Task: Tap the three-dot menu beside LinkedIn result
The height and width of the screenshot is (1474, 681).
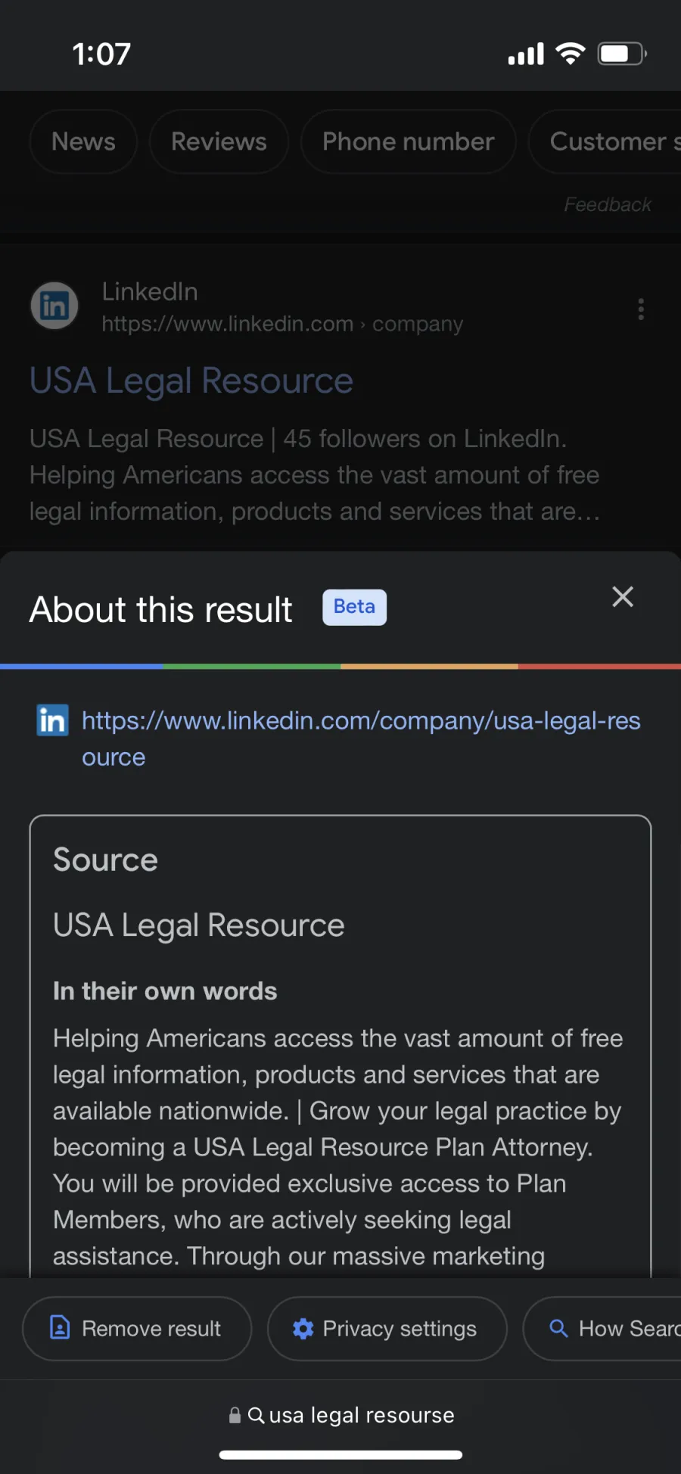Action: pos(641,309)
